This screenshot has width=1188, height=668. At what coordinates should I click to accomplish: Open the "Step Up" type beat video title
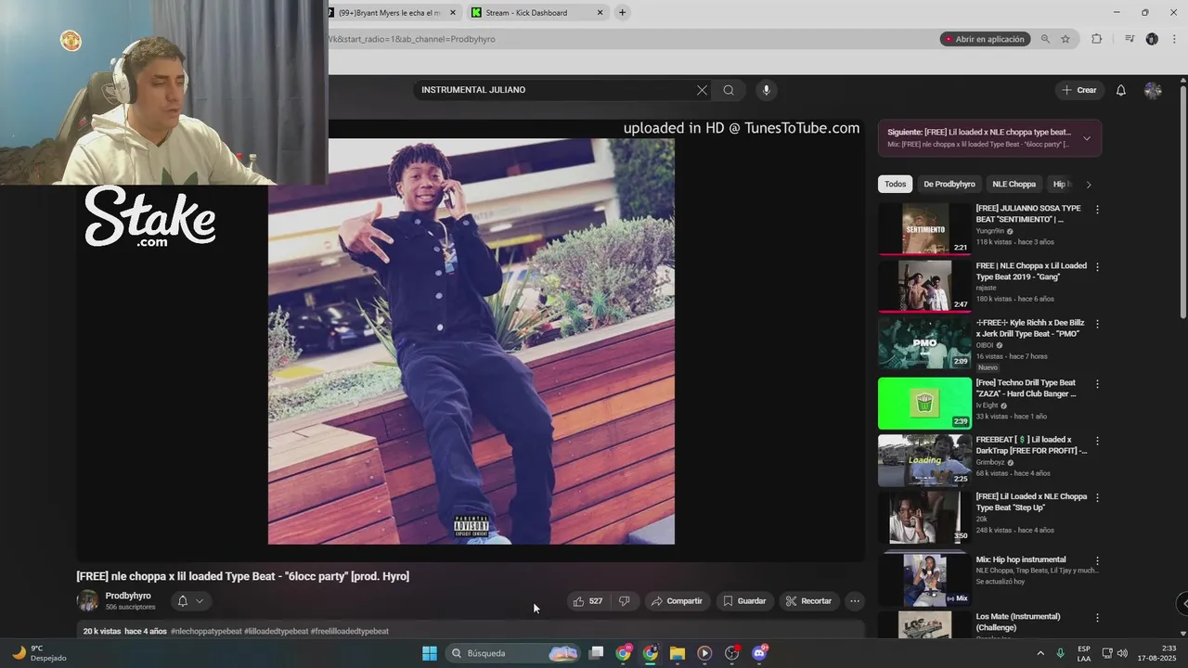1031,502
